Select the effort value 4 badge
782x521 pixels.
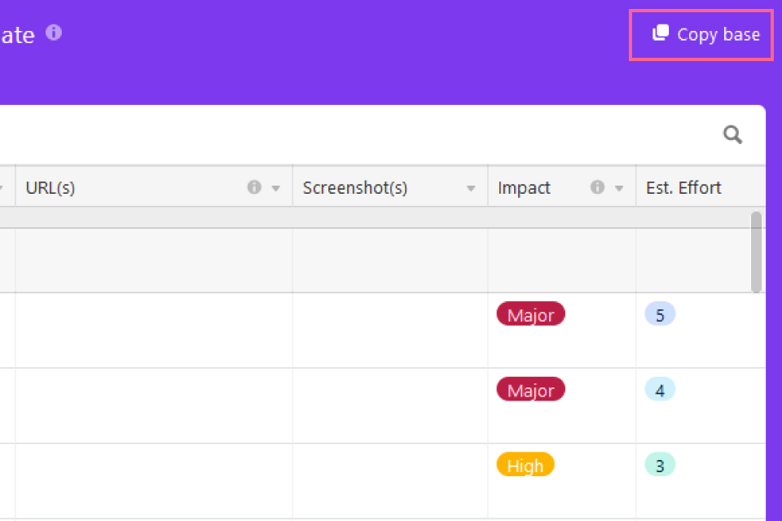click(660, 389)
